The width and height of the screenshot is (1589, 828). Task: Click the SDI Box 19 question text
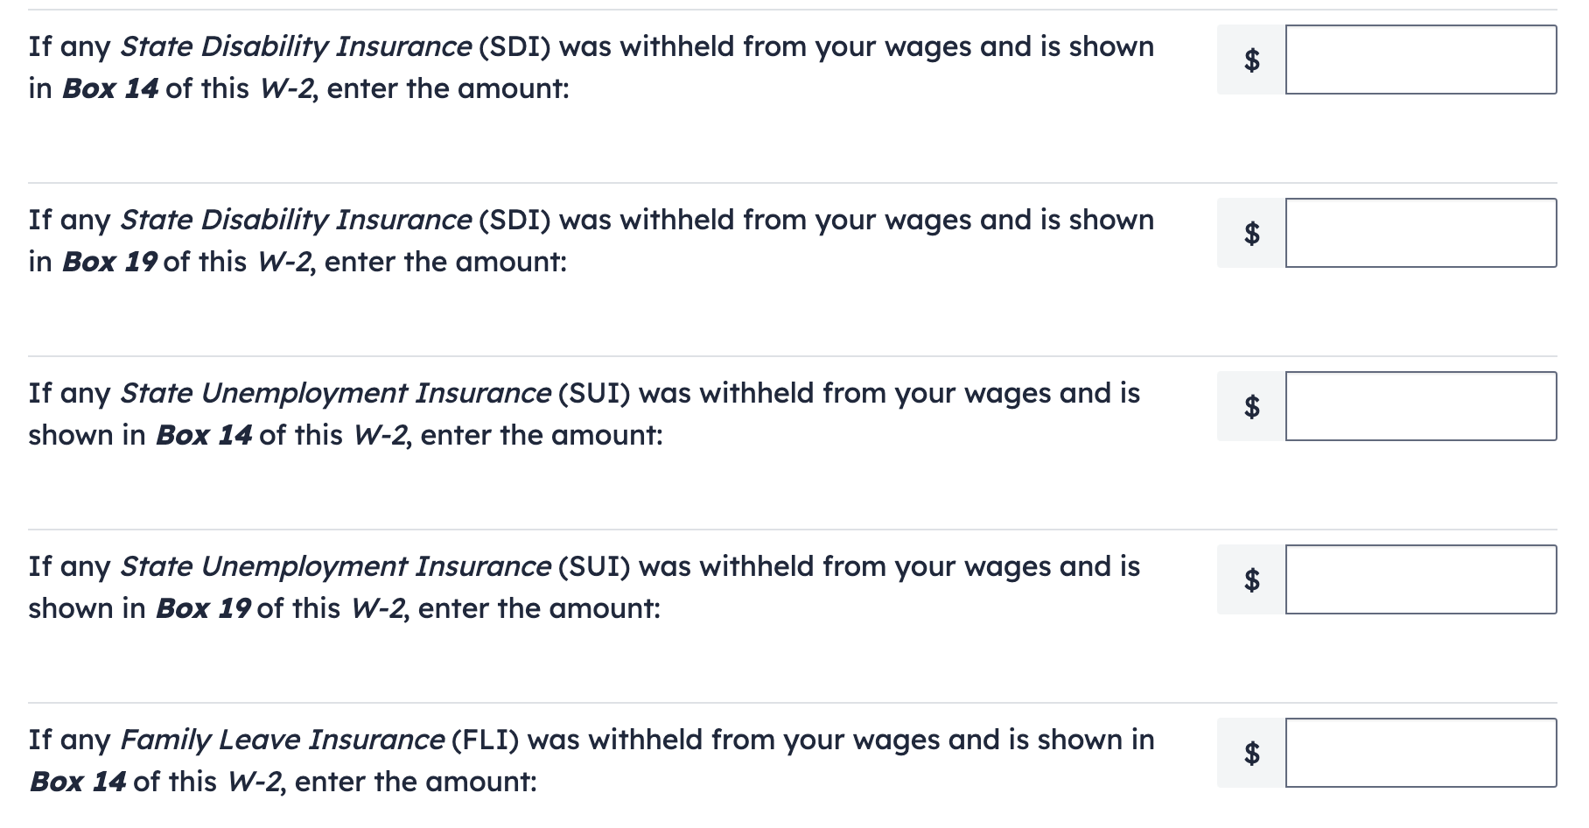[591, 221]
